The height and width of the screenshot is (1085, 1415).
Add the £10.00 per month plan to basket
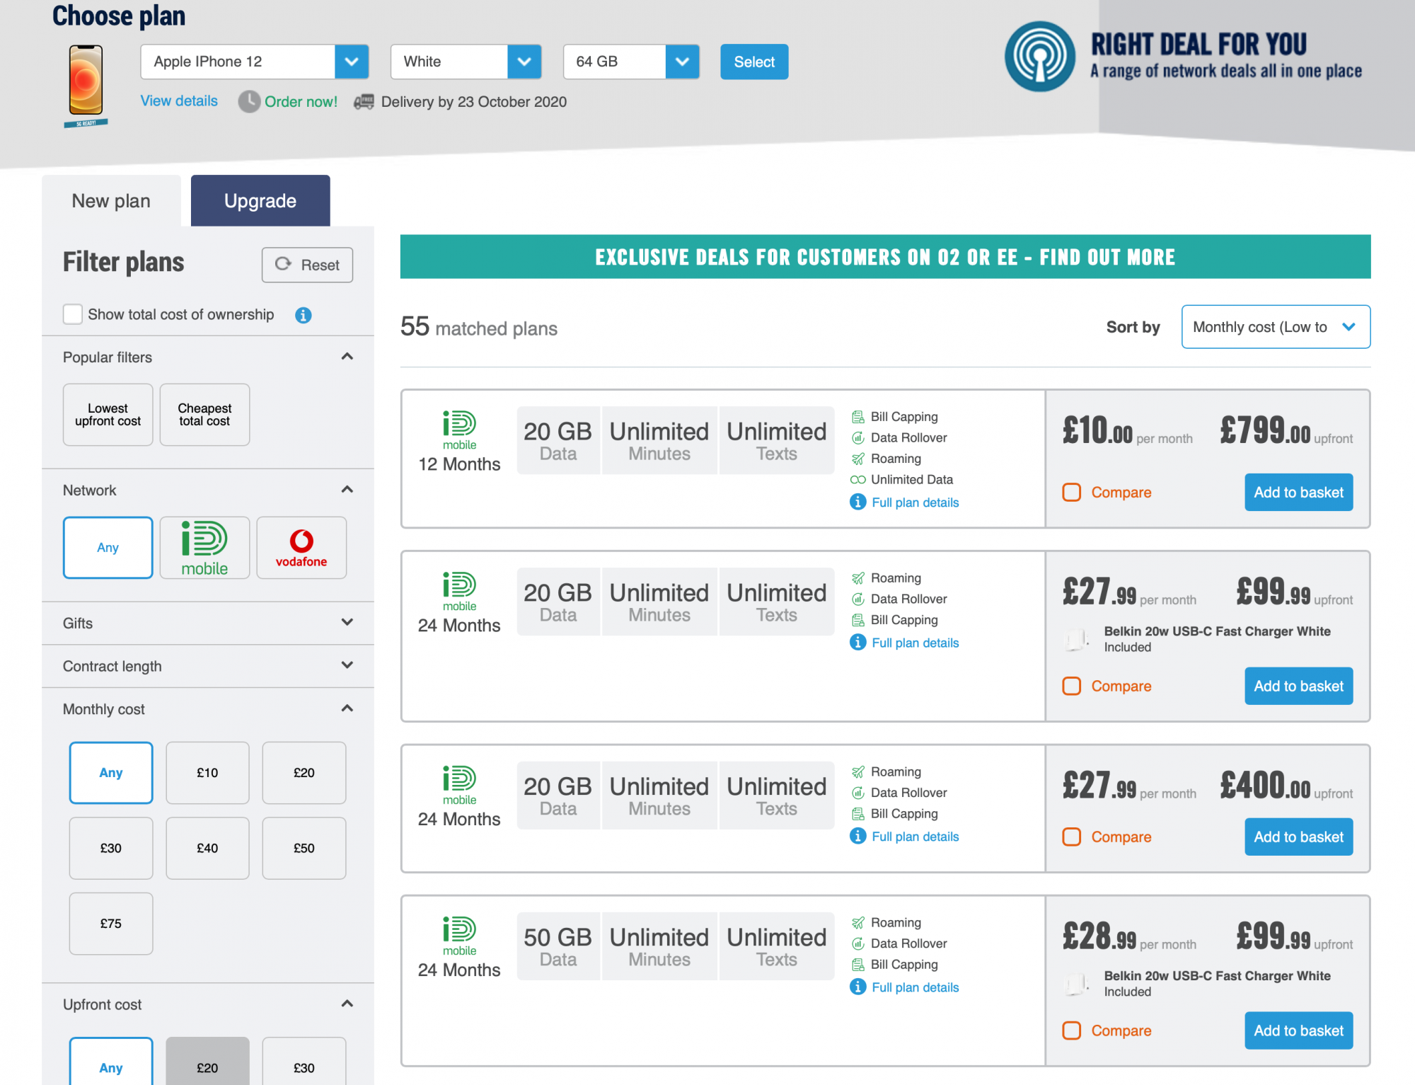coord(1298,493)
